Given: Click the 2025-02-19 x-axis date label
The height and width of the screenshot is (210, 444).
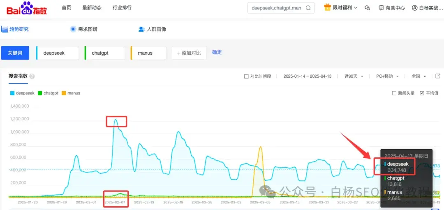Looking at the screenshot, I should [x=173, y=202].
